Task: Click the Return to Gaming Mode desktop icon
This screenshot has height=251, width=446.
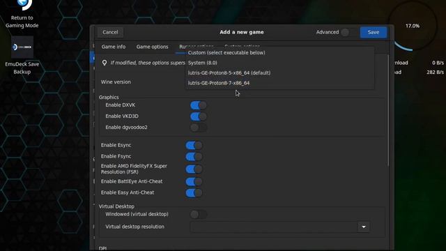Action: pyautogui.click(x=22, y=14)
